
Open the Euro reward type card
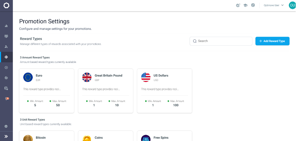[46, 91]
